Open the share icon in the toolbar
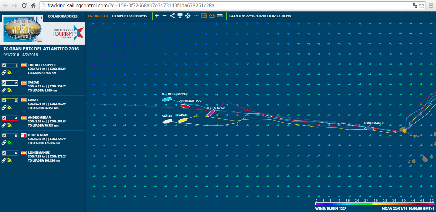This screenshot has width=436, height=212. (172, 16)
